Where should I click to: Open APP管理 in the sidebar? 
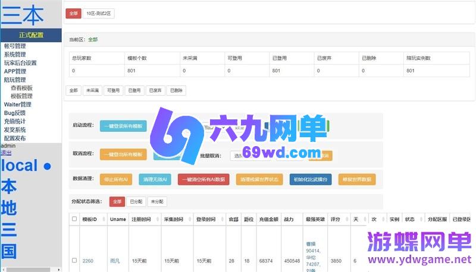[15, 71]
